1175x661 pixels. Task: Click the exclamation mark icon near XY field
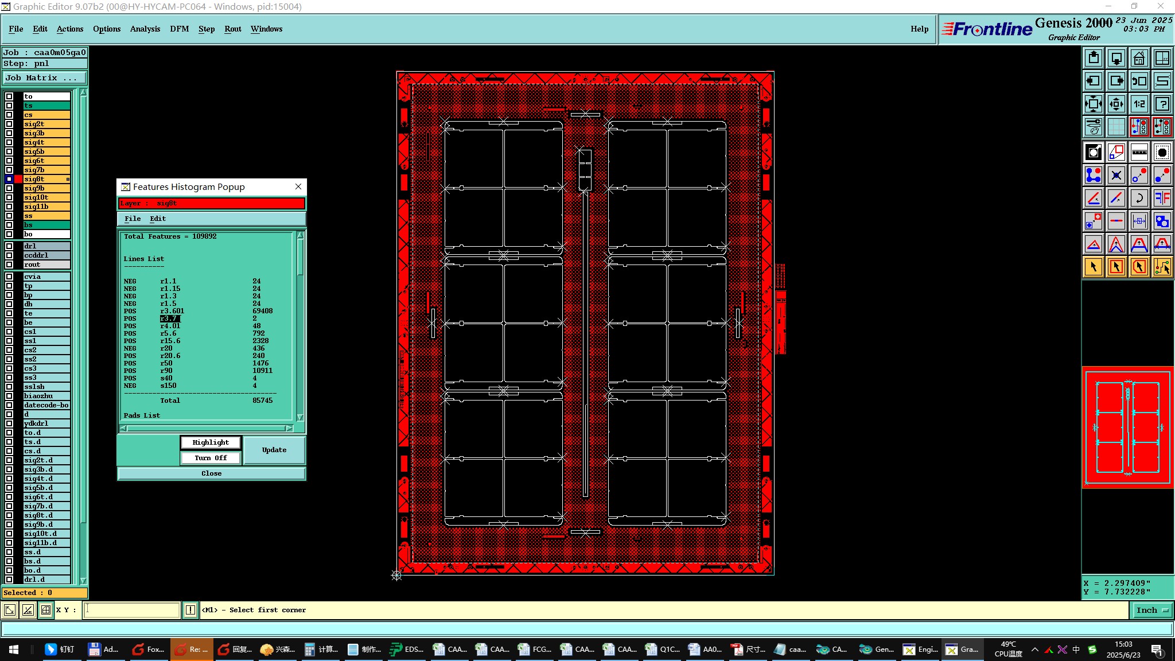pos(190,610)
